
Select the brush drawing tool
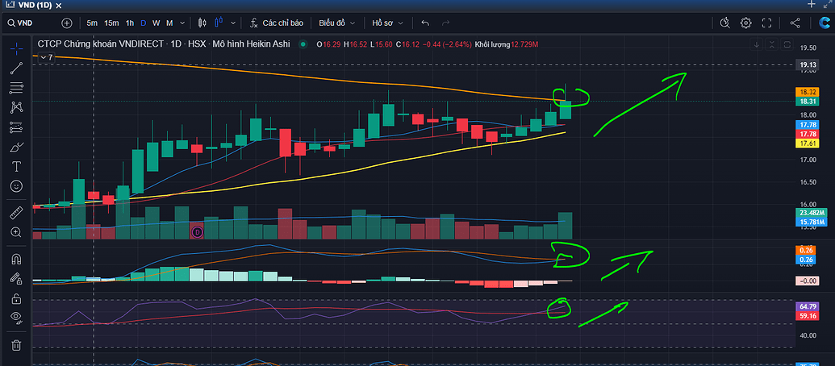(x=16, y=147)
